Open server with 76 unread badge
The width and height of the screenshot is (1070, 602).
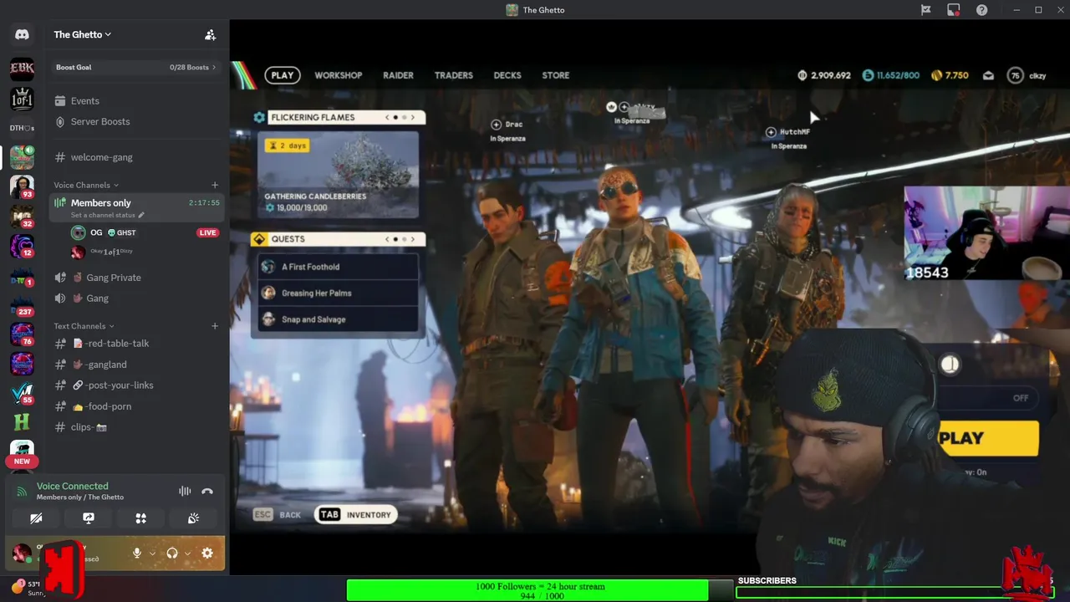[x=22, y=334]
